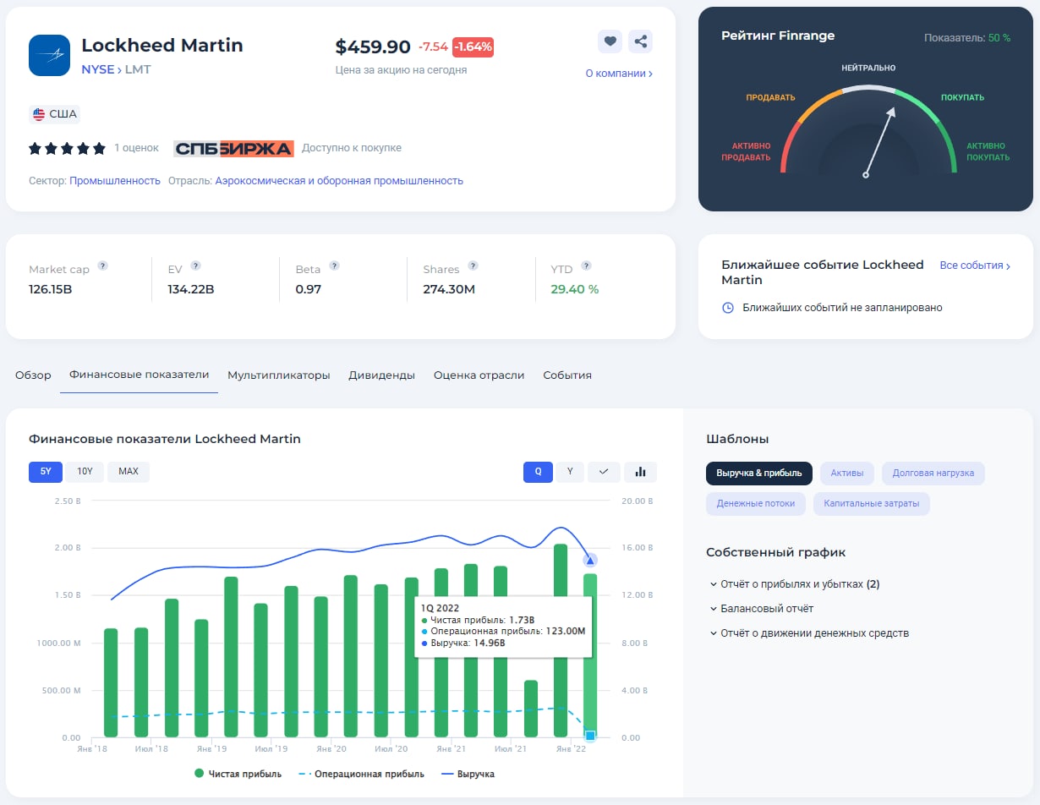Image resolution: width=1040 pixels, height=805 pixels.
Task: Click the clock icon near upcoming events
Action: tap(728, 308)
